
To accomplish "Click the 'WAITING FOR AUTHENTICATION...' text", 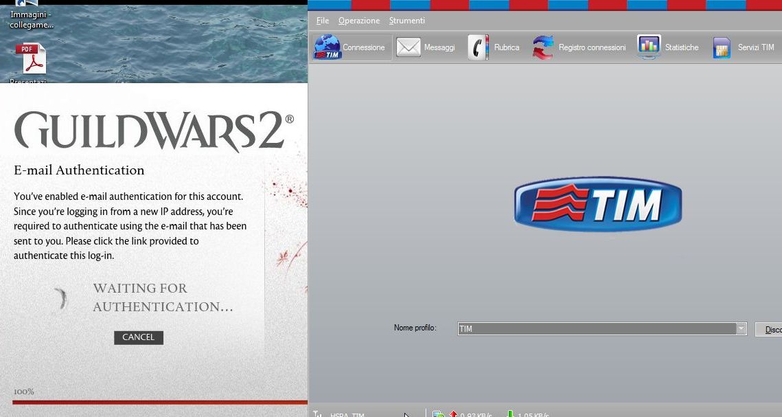I will [x=163, y=297].
